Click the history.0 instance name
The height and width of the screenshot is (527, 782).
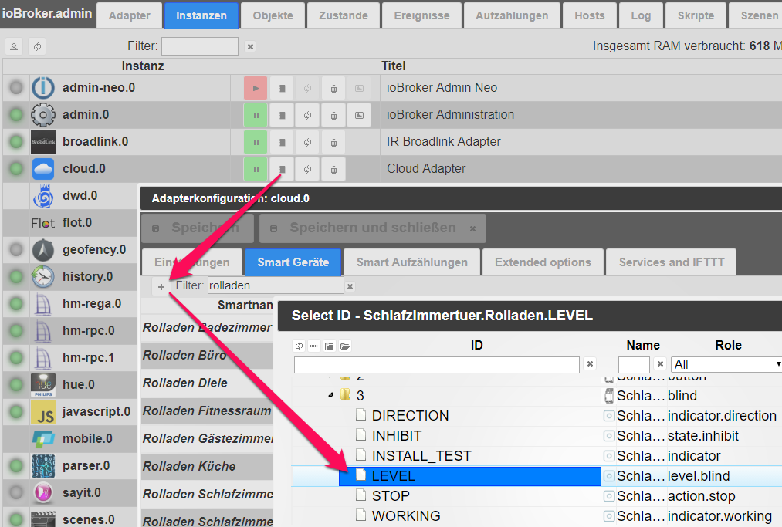pyautogui.click(x=87, y=277)
